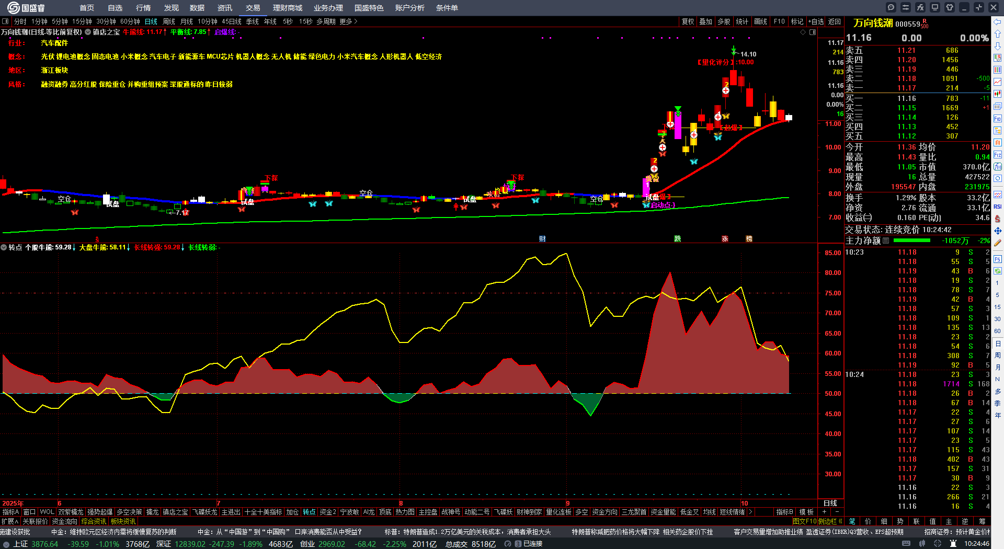Click the plus zoom-in chart button

pos(825,512)
